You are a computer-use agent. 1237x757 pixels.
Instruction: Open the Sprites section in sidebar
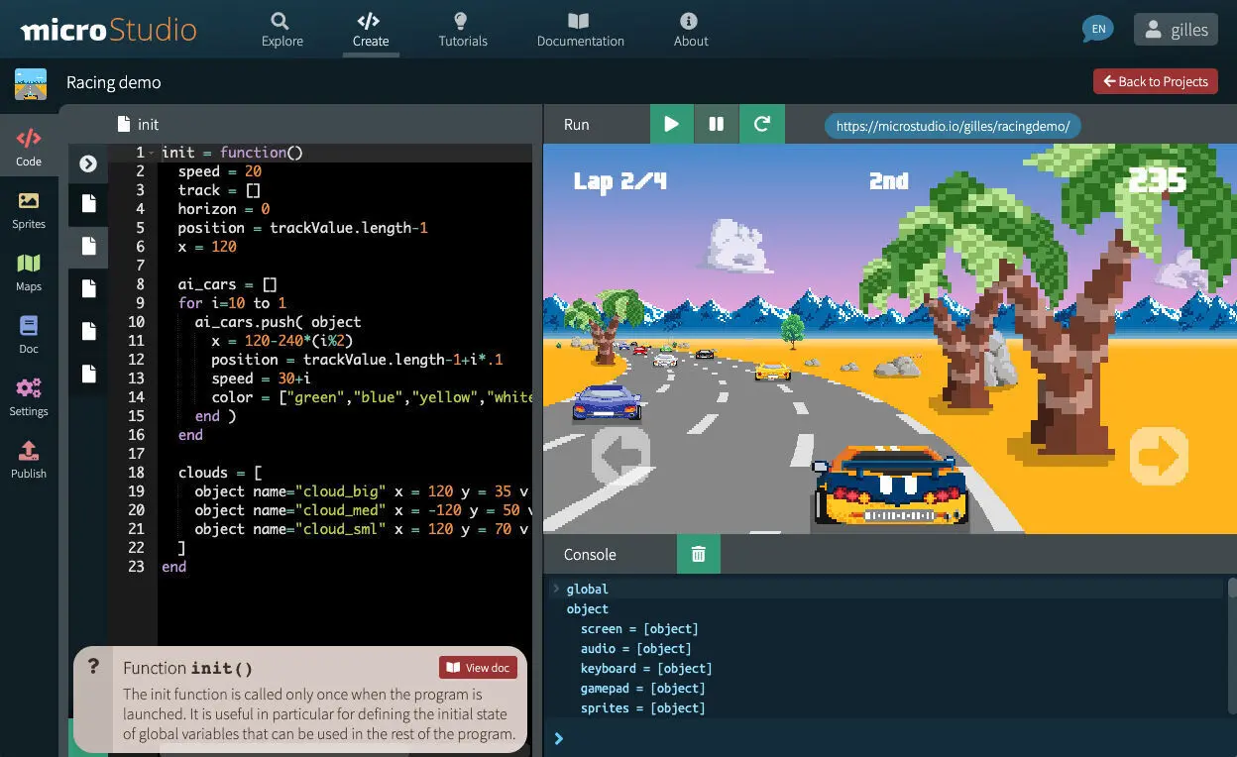pyautogui.click(x=29, y=210)
